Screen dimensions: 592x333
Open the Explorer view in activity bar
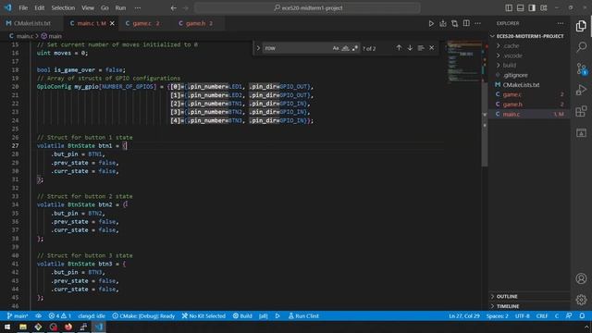(581, 26)
